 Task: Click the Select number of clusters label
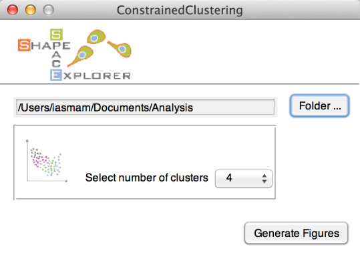click(146, 178)
